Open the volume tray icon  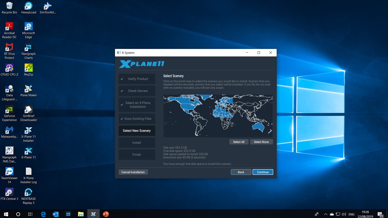pos(344,214)
